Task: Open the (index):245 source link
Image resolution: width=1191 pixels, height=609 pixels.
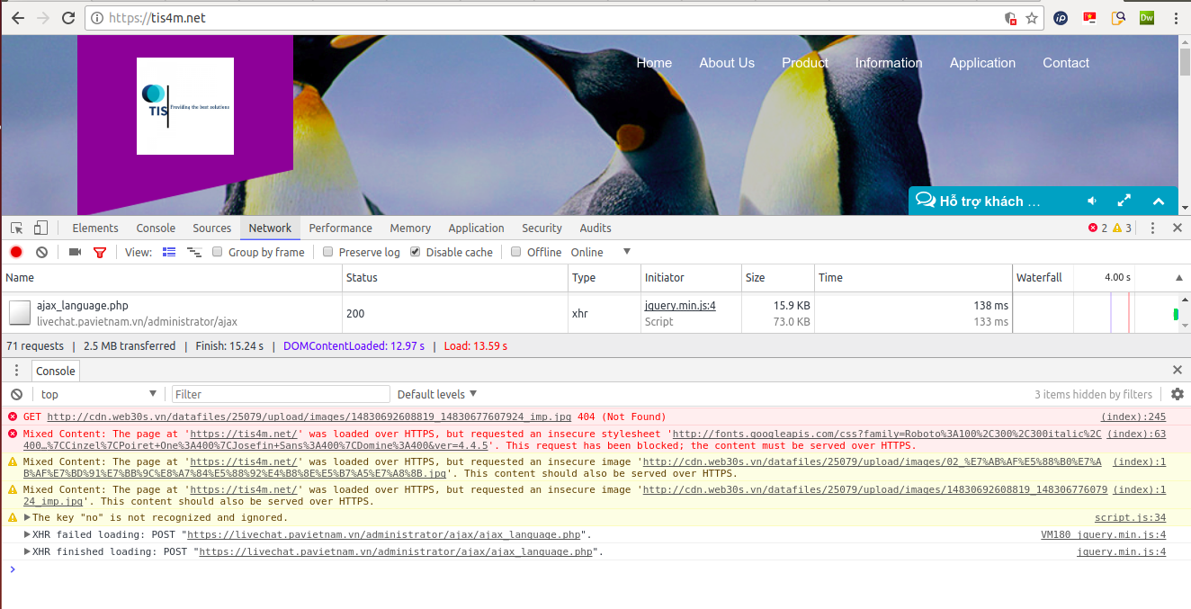Action: click(1133, 417)
